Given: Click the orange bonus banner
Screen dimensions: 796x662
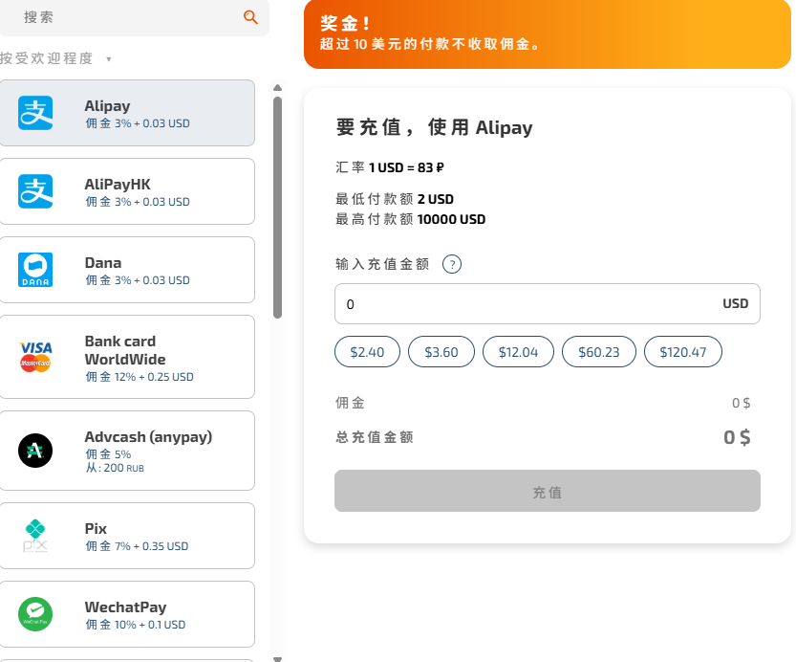Looking at the screenshot, I should tap(548, 33).
